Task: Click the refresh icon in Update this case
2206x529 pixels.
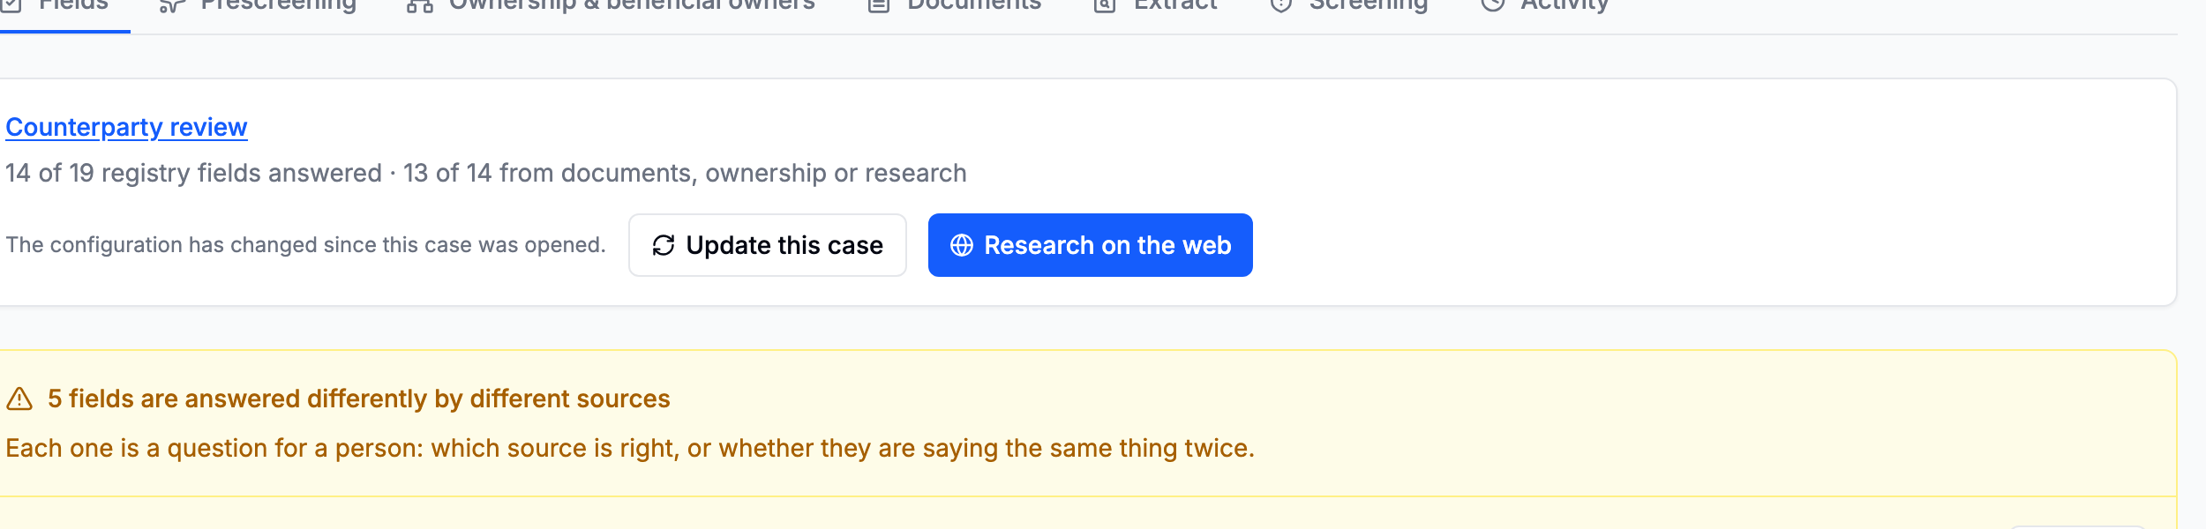Action: pyautogui.click(x=664, y=245)
